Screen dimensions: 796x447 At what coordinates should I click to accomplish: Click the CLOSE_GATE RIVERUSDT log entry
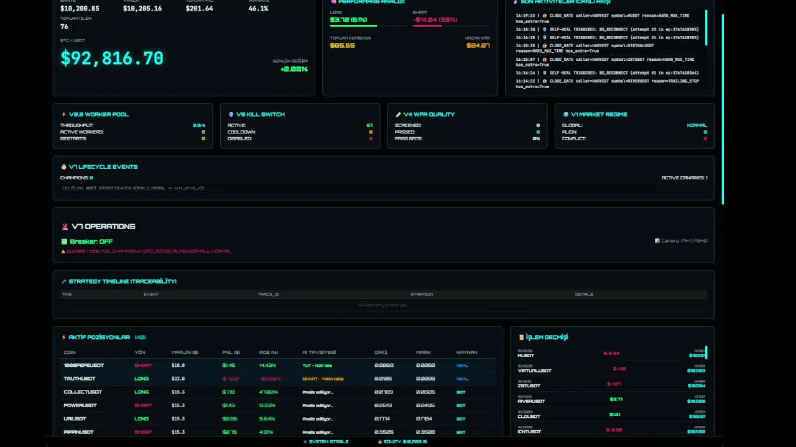(x=609, y=83)
